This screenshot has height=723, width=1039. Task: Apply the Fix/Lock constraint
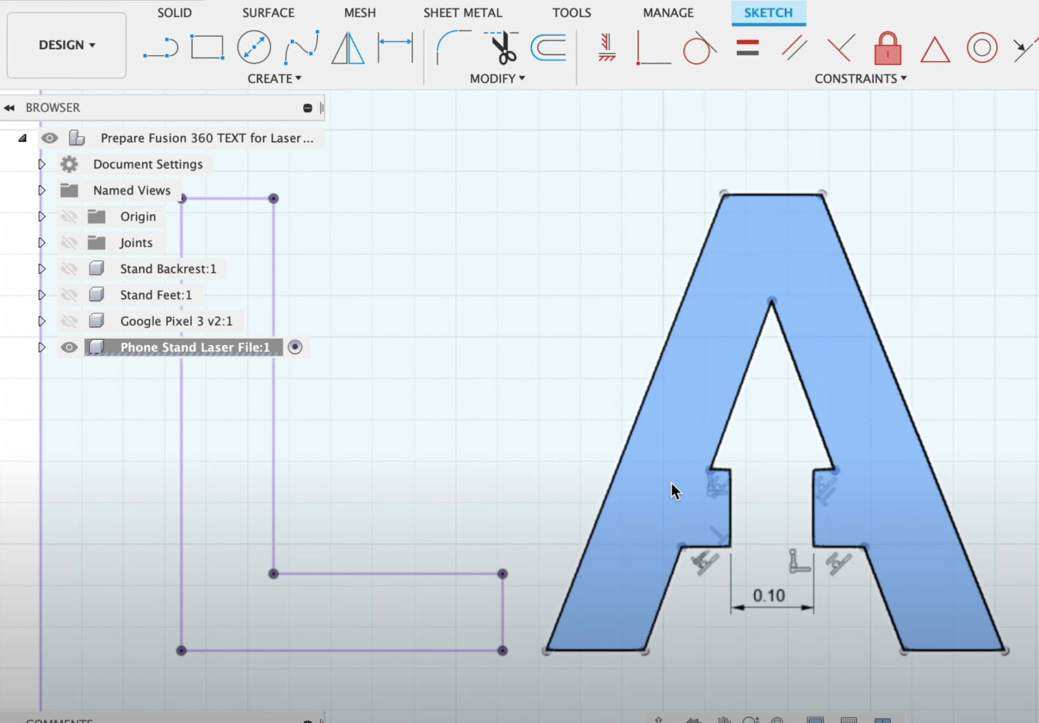(x=886, y=48)
